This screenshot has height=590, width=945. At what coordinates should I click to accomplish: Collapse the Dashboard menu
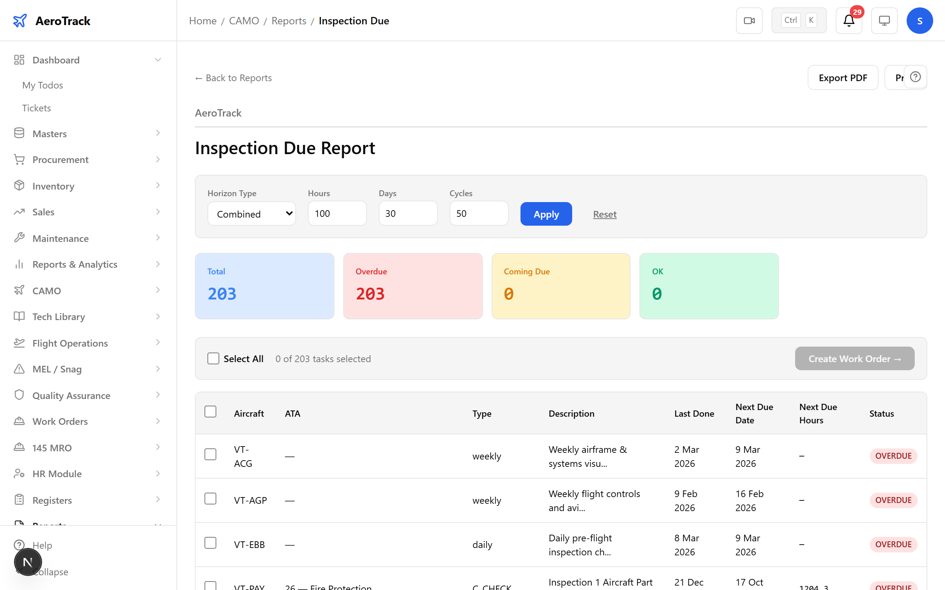pos(158,59)
